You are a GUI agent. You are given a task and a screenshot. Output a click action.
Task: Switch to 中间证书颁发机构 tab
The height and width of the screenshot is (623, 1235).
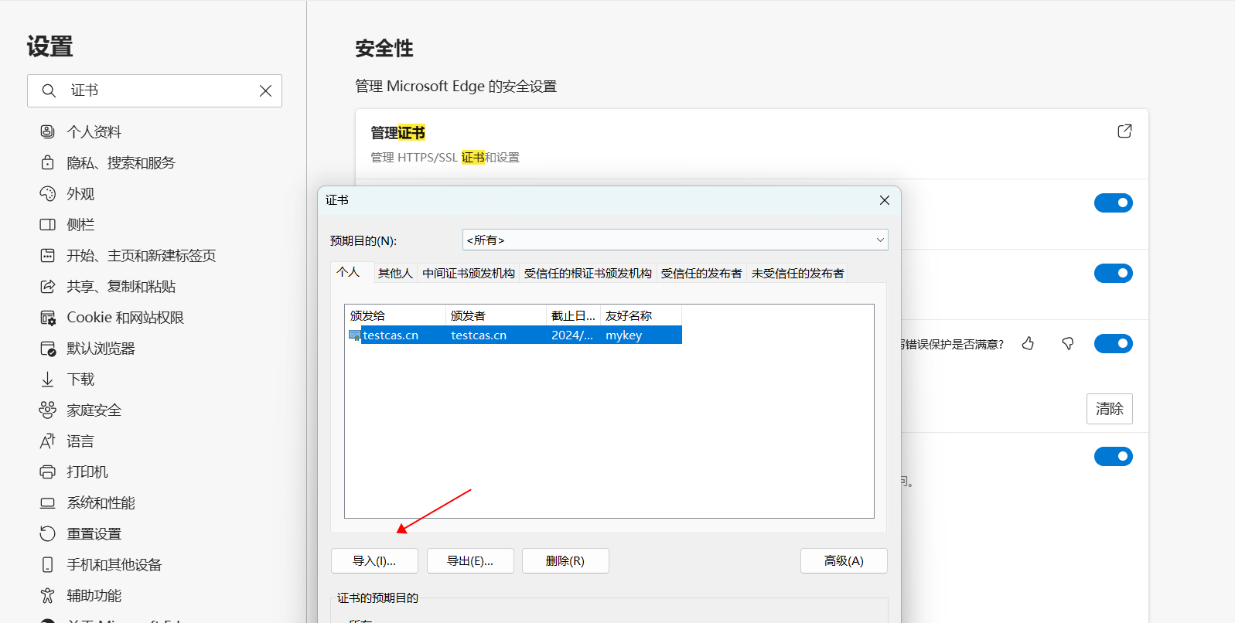click(x=468, y=274)
